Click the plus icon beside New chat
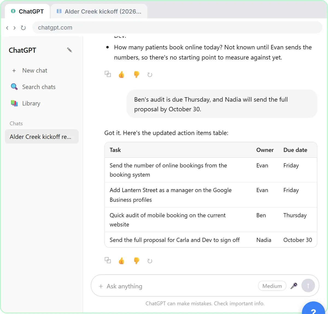Image resolution: width=328 pixels, height=314 pixels. (x=14, y=71)
